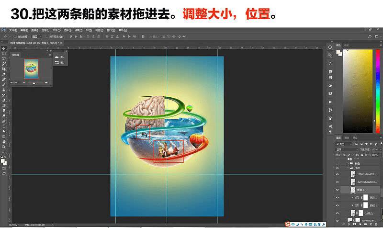Select the Pen tool

(x=4, y=121)
